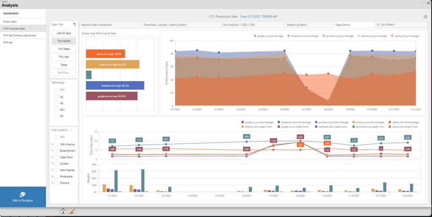Toggle google_co_za_pr (Average) legend marker

(255, 36)
